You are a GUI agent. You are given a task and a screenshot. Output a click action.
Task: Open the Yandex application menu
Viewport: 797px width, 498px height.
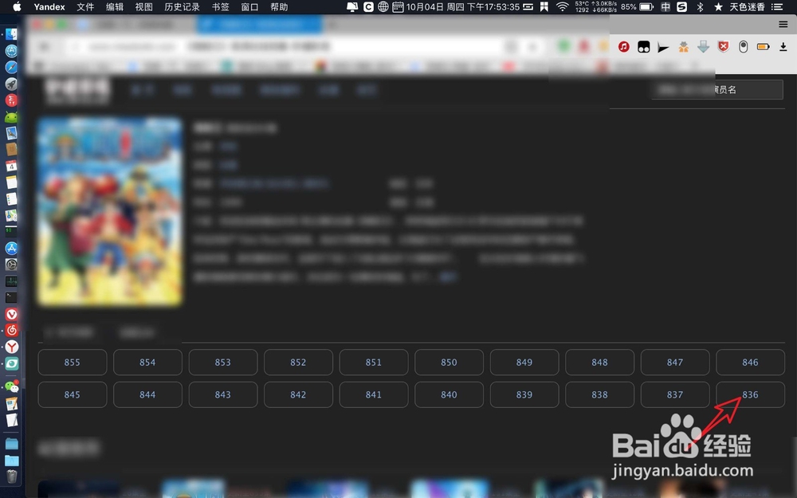(49, 6)
